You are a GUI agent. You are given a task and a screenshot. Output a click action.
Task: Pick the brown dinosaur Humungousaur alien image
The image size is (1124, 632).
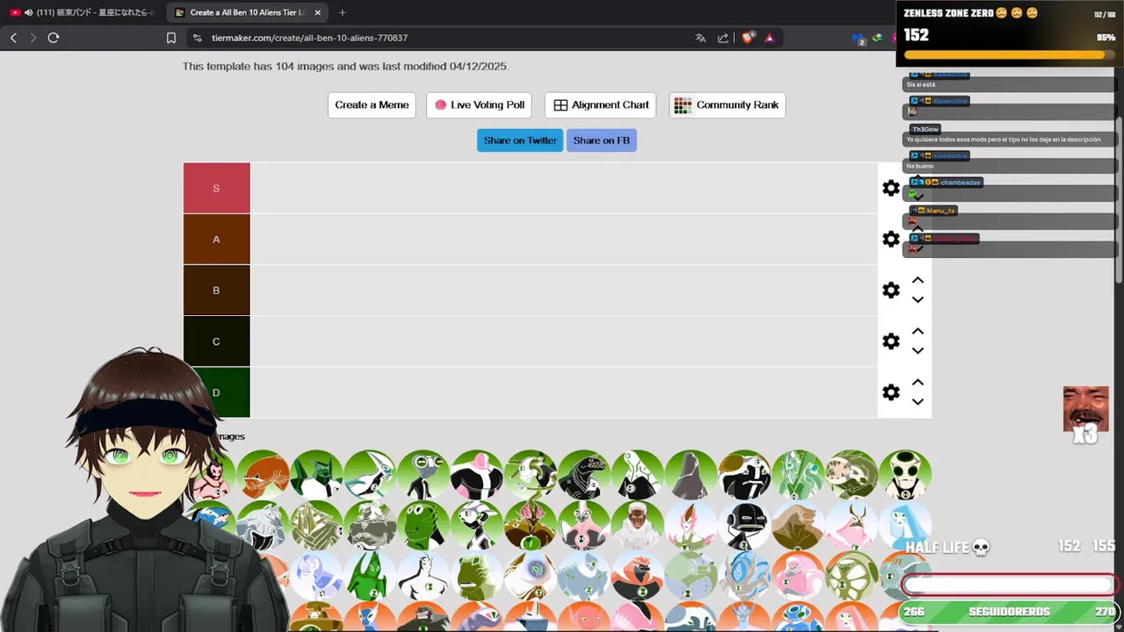[798, 525]
